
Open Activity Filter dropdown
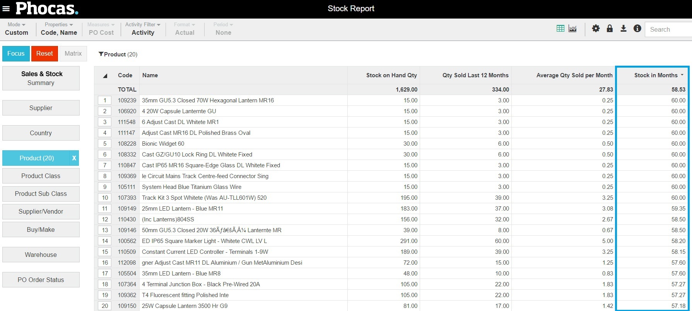143,29
